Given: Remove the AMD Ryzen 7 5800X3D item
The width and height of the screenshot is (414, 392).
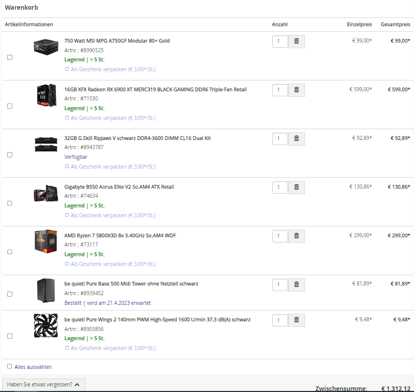Looking at the screenshot, I should [x=296, y=236].
